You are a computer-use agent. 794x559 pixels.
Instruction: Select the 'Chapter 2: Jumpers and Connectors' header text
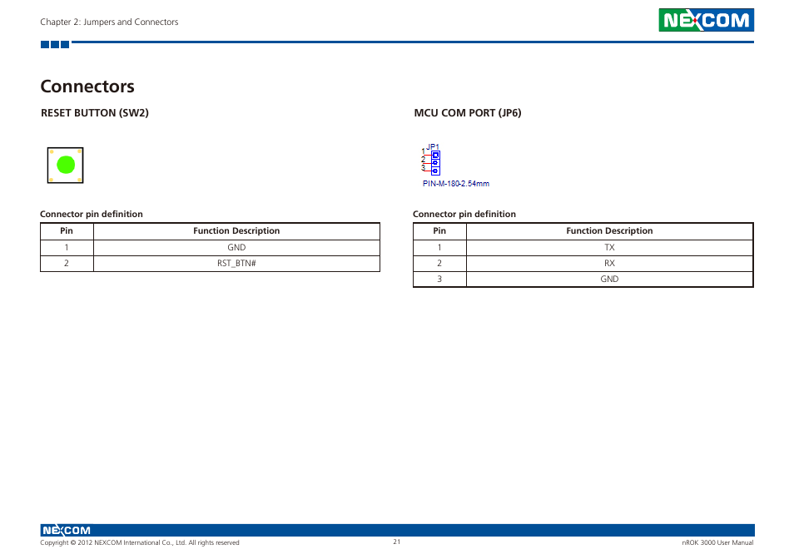point(109,22)
